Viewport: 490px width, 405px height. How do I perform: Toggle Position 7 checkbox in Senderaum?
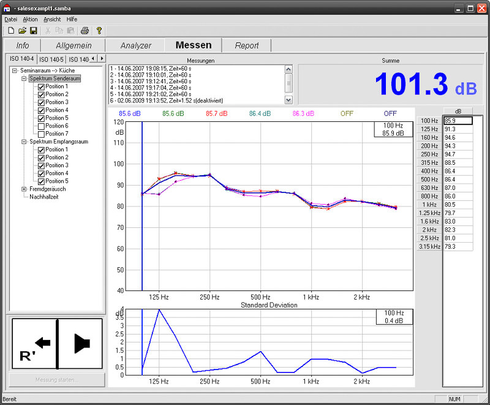(41, 134)
